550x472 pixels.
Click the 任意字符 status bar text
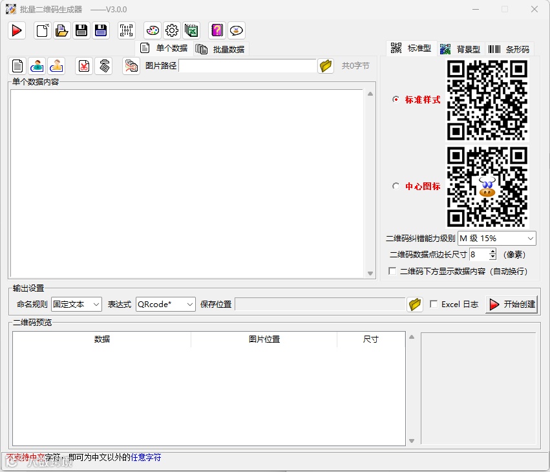(x=145, y=457)
